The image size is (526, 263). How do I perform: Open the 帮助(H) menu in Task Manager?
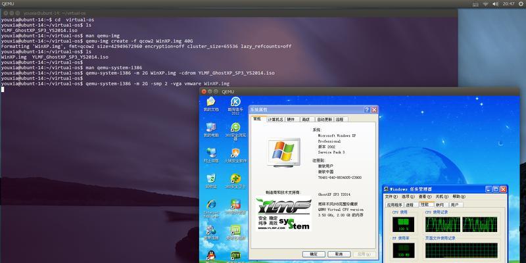point(459,197)
